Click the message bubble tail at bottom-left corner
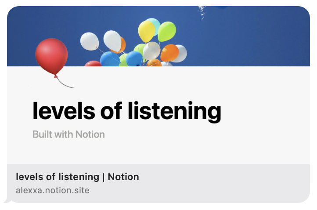317x210 pixels. click(x=7, y=201)
